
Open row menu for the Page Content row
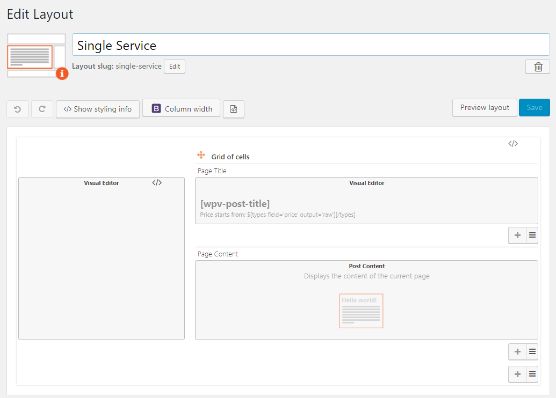(532, 352)
